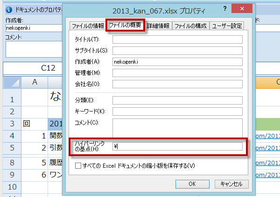
Task: Click cell A4 containing 1
Action: [x=35, y=136]
